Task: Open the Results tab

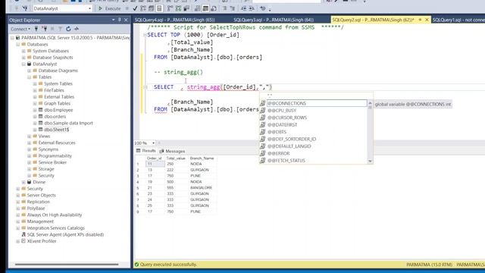Action: point(146,151)
